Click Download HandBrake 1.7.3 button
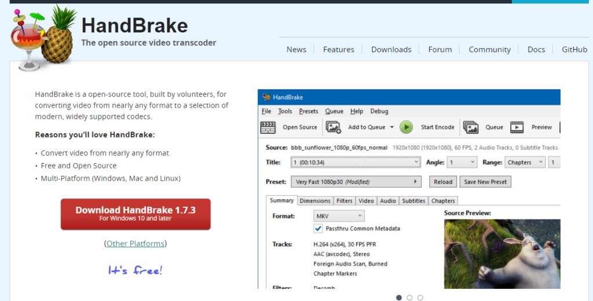593x301 pixels. pyautogui.click(x=136, y=214)
